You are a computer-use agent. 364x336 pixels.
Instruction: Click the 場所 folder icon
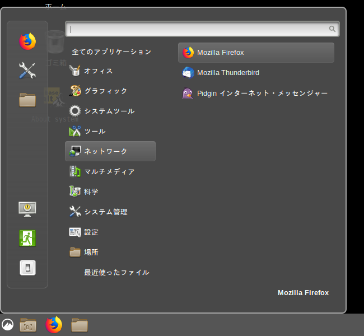tap(75, 252)
